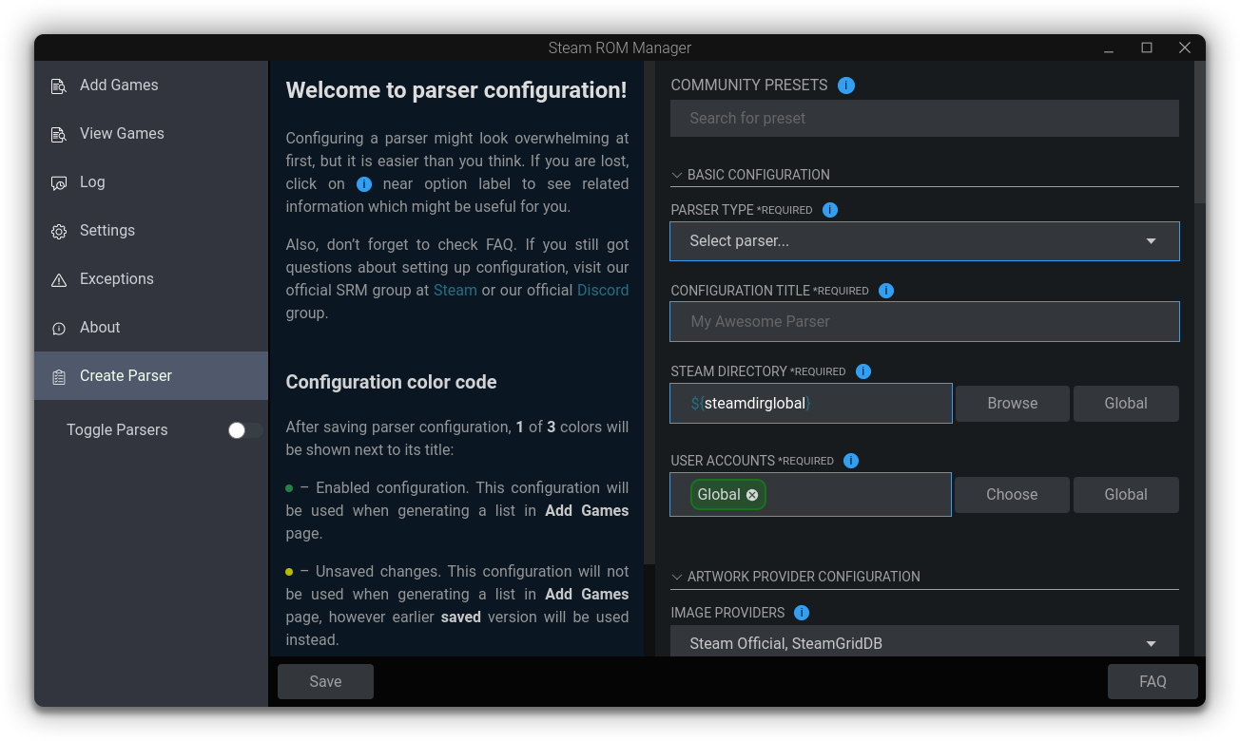Click the info icon beside Parser Type

[830, 210]
